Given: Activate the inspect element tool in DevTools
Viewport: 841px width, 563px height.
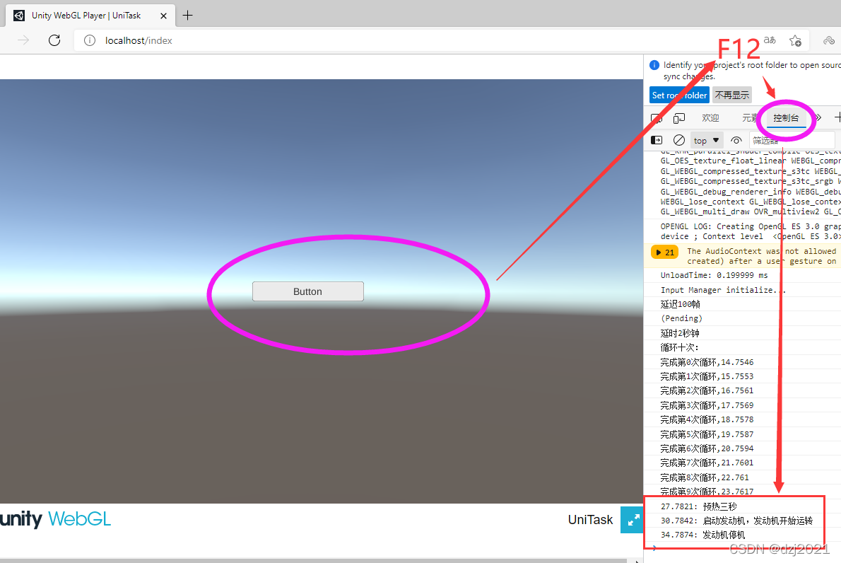Looking at the screenshot, I should click(x=657, y=118).
